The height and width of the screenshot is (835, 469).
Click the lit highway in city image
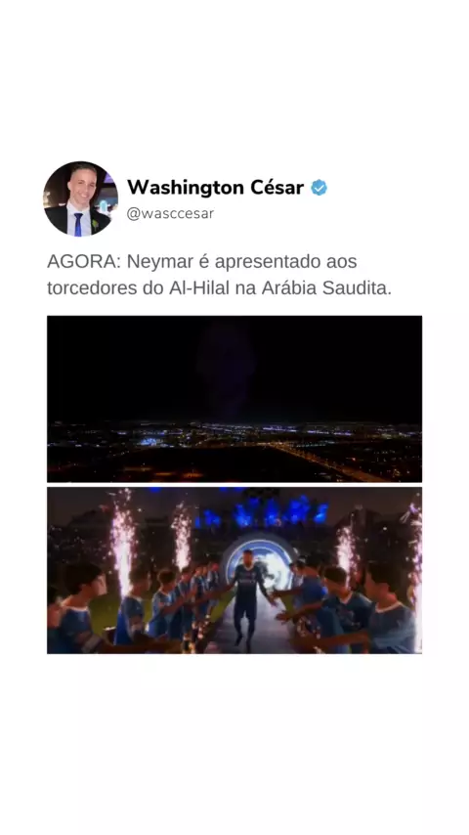pos(324,459)
